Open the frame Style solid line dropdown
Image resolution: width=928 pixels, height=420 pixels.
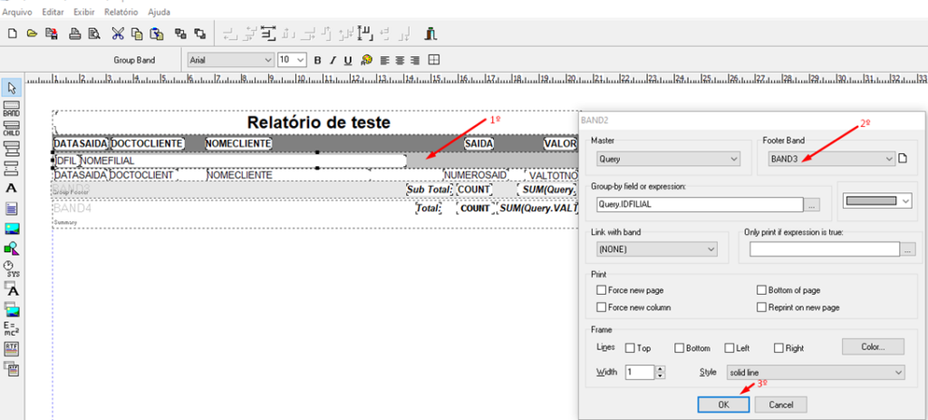click(897, 372)
